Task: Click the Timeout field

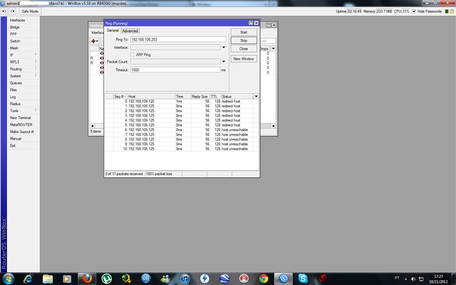Action: 175,70
